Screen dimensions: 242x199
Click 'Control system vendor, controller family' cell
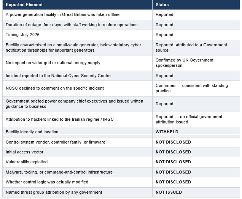pos(77,142)
